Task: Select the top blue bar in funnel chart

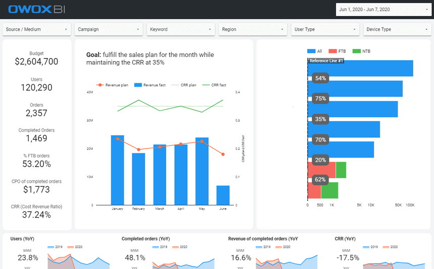Action: [360, 68]
